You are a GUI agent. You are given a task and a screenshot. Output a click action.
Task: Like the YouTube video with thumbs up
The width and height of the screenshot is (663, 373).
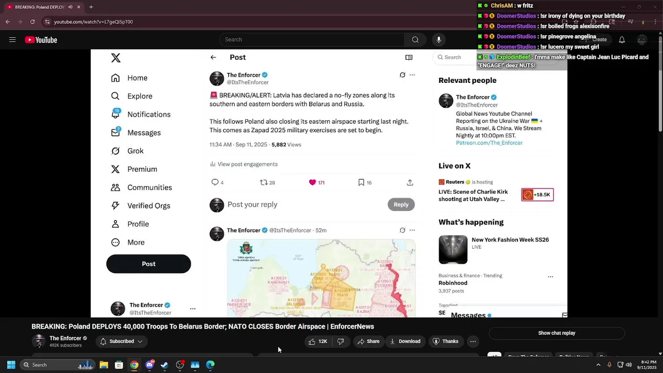(x=318, y=341)
